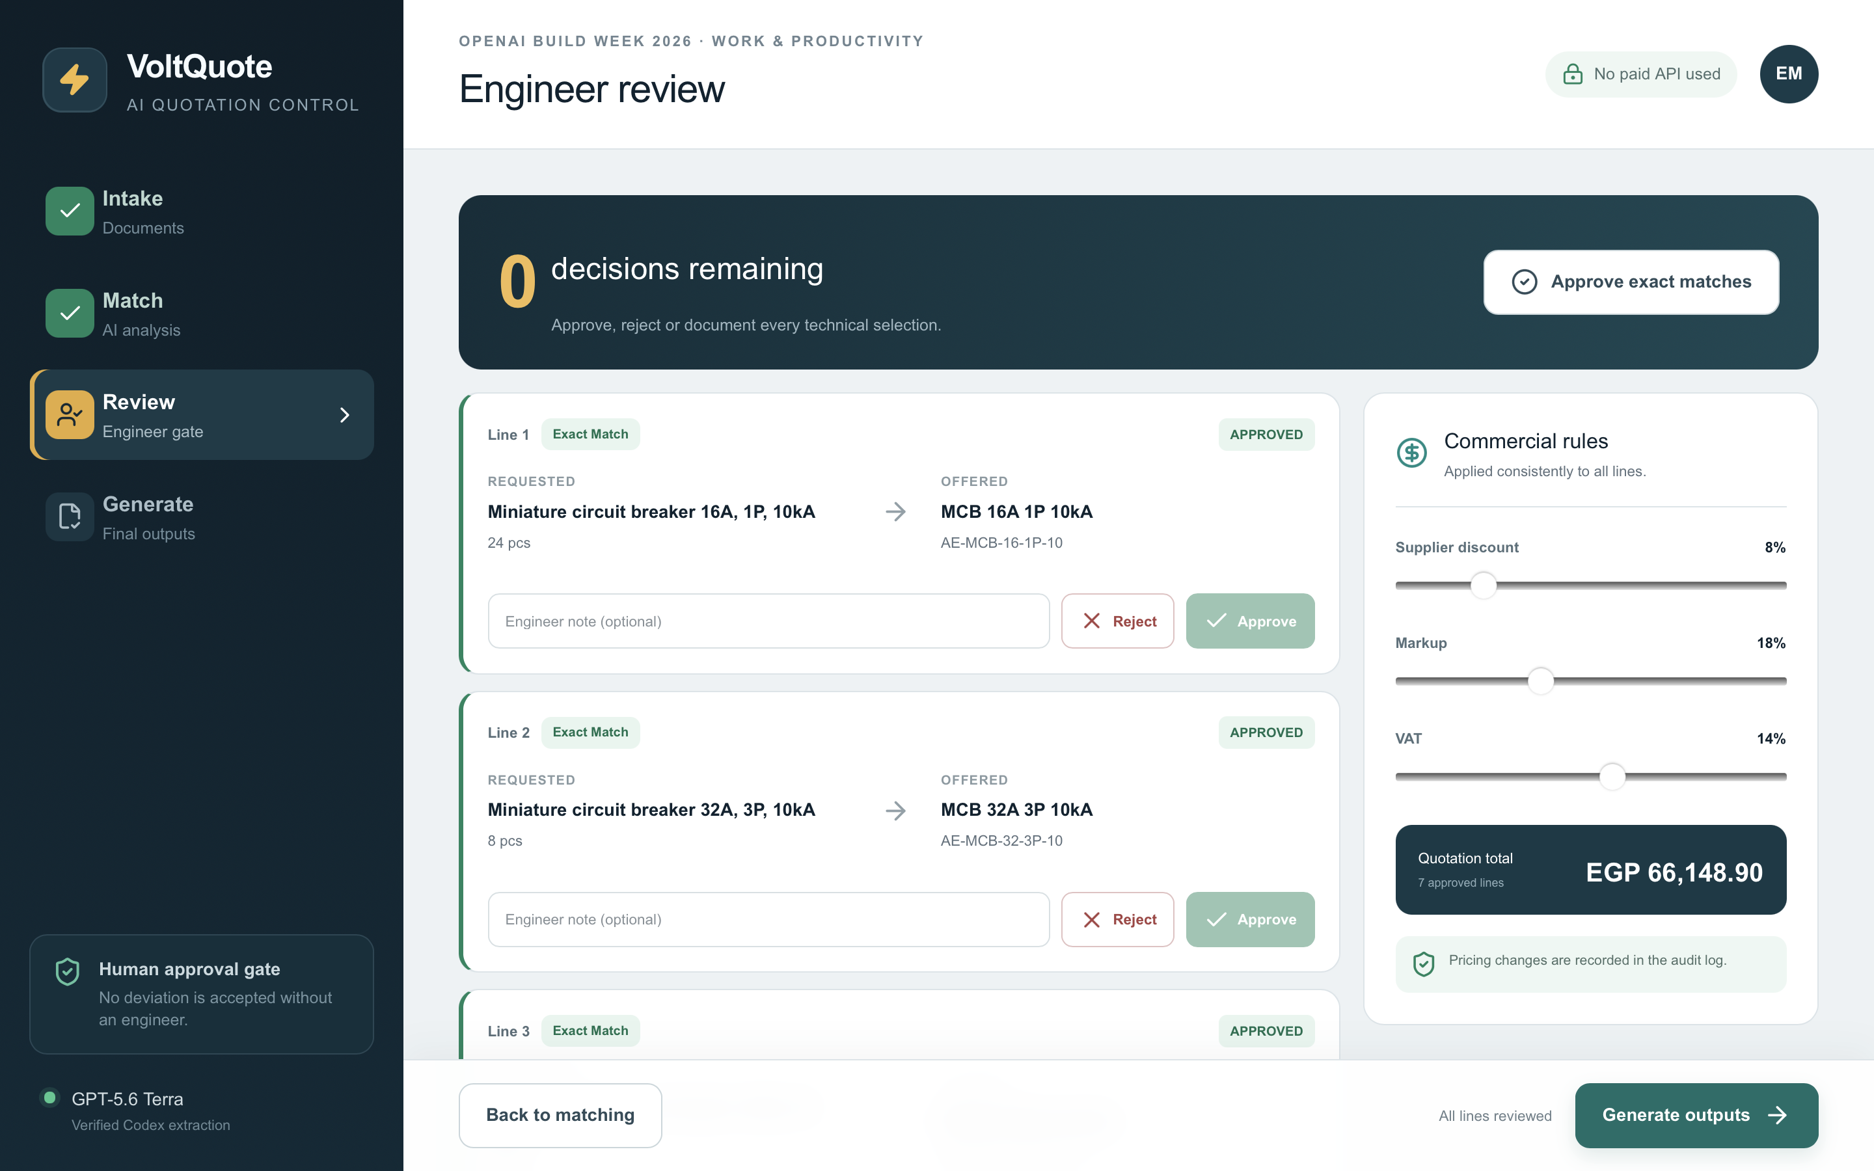Go to the Generate Final outputs step
1874x1171 pixels.
click(201, 517)
